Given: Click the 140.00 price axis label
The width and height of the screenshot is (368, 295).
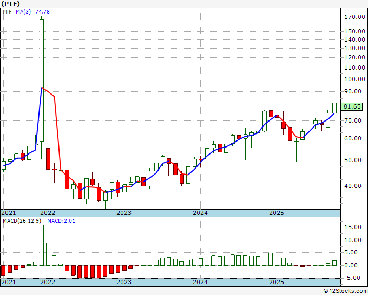Looking at the screenshot, I should 354,39.
